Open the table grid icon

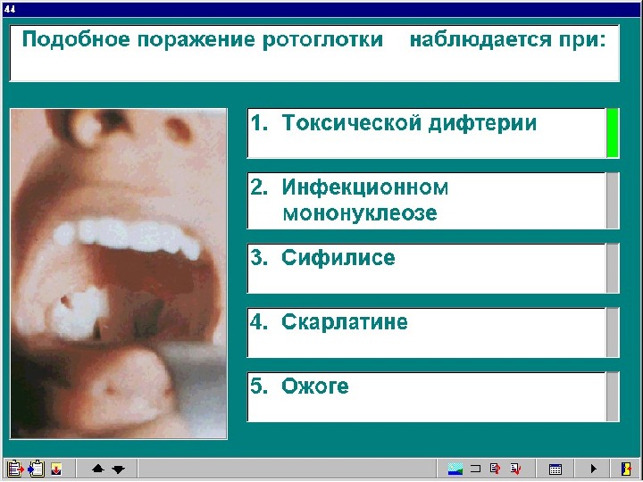[555, 469]
